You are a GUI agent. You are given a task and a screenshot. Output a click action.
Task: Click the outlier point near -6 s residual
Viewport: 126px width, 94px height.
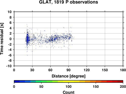27,55
